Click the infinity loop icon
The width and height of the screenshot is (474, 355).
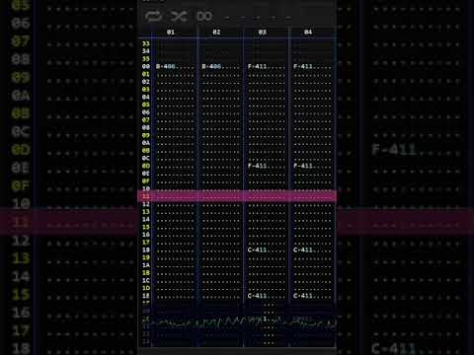[204, 16]
